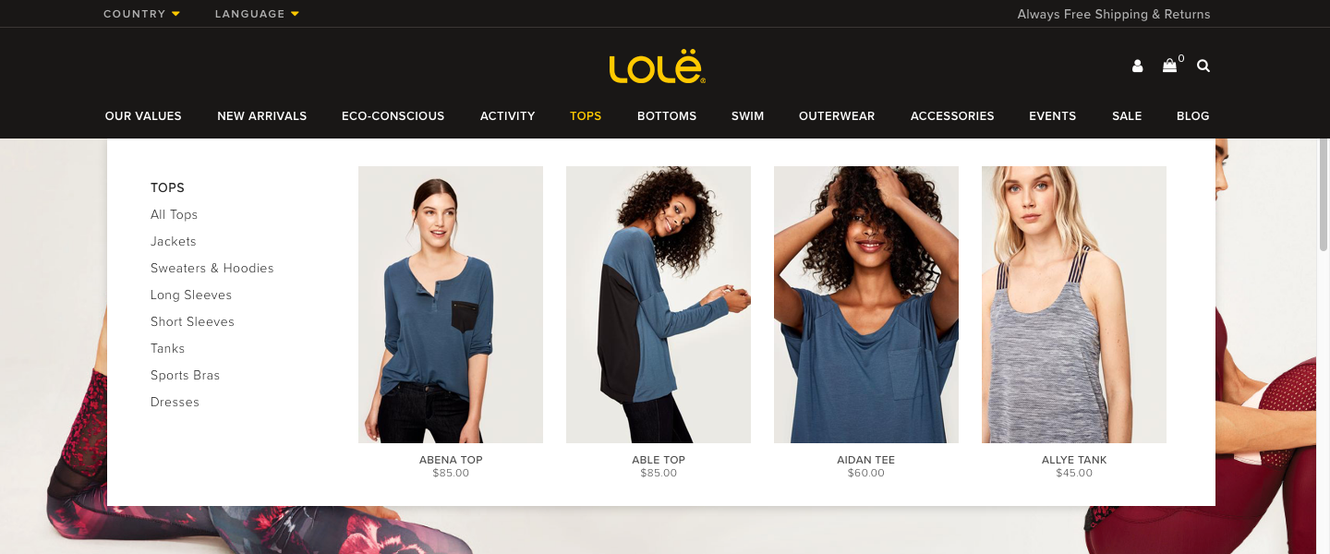Click the search magnifier icon

[x=1203, y=66]
